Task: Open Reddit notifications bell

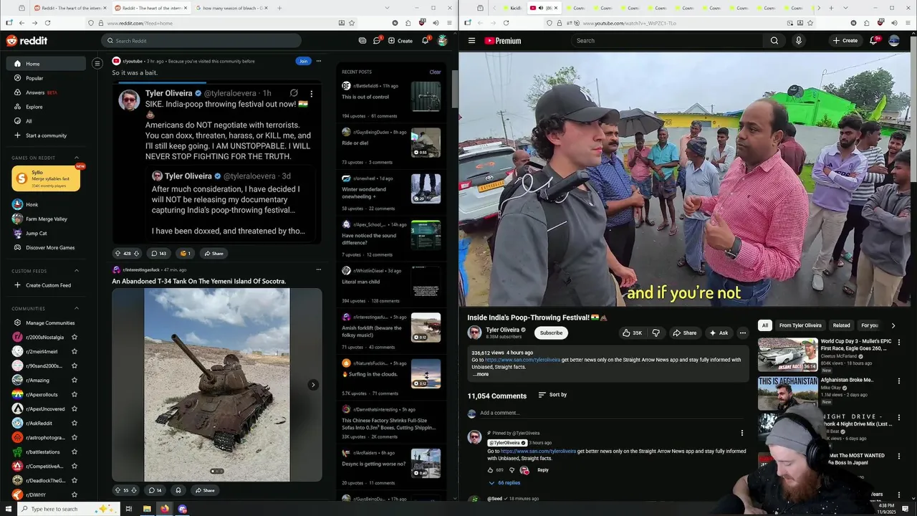Action: (x=425, y=41)
